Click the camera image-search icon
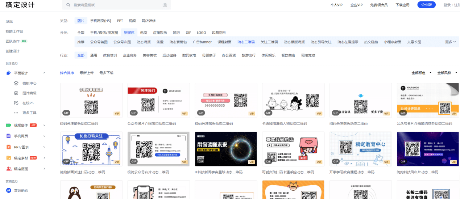 (165, 5)
